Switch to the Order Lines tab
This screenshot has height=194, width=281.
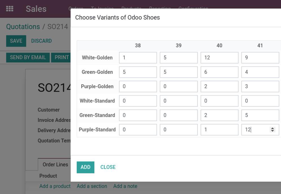pyautogui.click(x=55, y=165)
